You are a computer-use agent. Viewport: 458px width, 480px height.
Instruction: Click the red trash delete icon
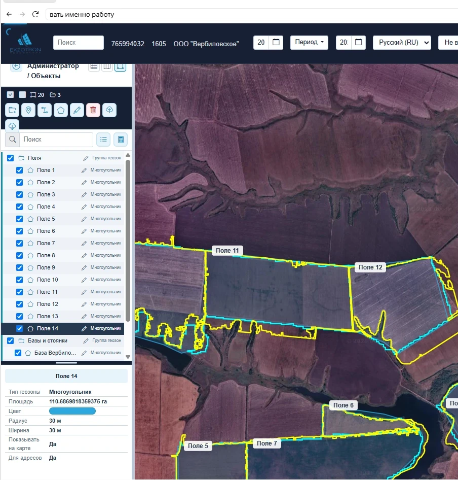(93, 110)
